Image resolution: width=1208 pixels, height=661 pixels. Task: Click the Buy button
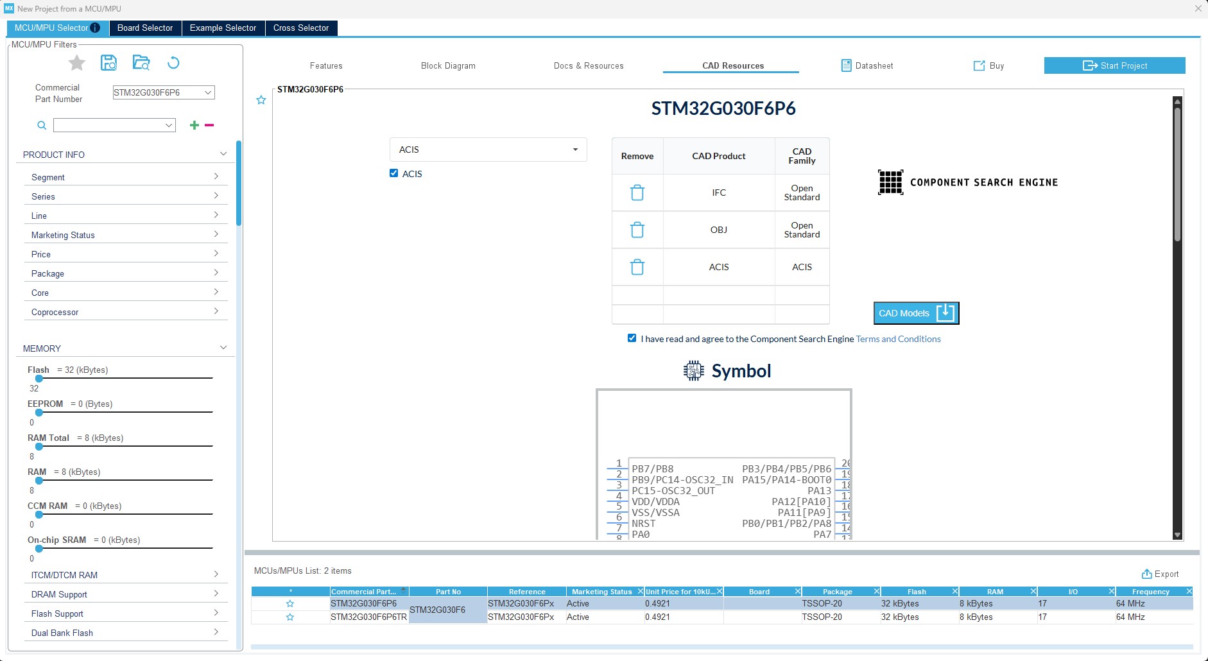(x=988, y=65)
